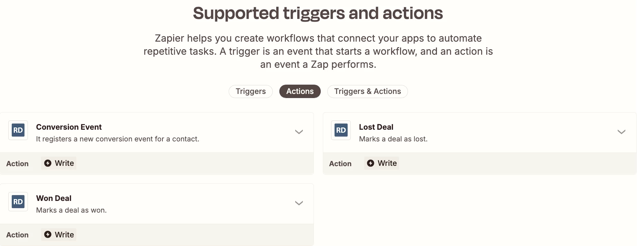The height and width of the screenshot is (246, 637).
Task: Expand the Lost Deal card chevron
Action: [x=621, y=132]
